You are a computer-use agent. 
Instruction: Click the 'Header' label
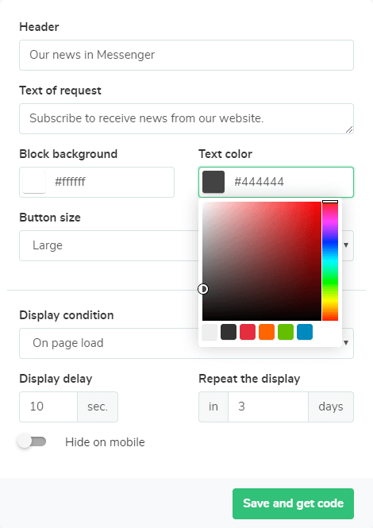coord(39,27)
